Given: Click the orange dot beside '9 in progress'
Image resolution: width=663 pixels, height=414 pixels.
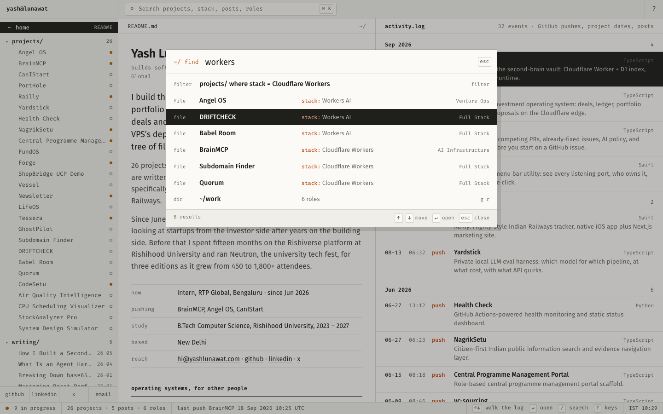Looking at the screenshot, I should (7, 408).
